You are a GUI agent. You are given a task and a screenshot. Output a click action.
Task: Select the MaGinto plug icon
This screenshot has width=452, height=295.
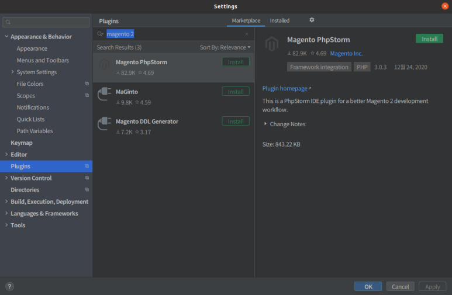pyautogui.click(x=104, y=94)
